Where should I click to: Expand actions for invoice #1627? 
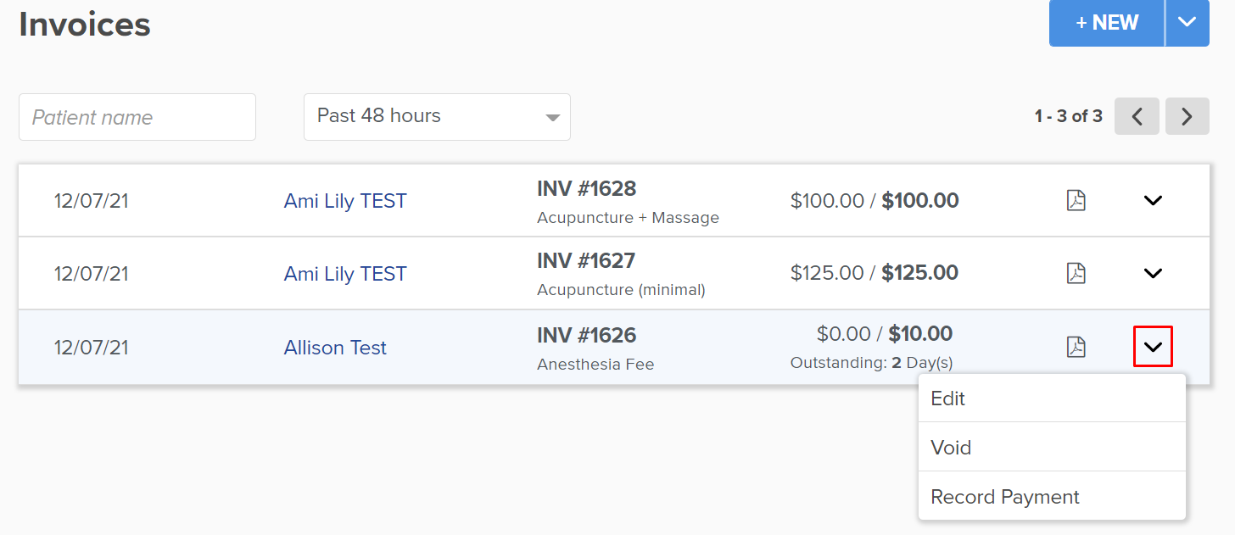(1153, 274)
